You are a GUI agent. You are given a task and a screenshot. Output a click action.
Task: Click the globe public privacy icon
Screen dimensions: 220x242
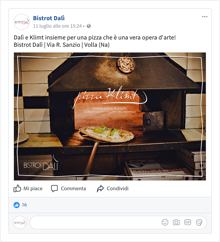89,26
